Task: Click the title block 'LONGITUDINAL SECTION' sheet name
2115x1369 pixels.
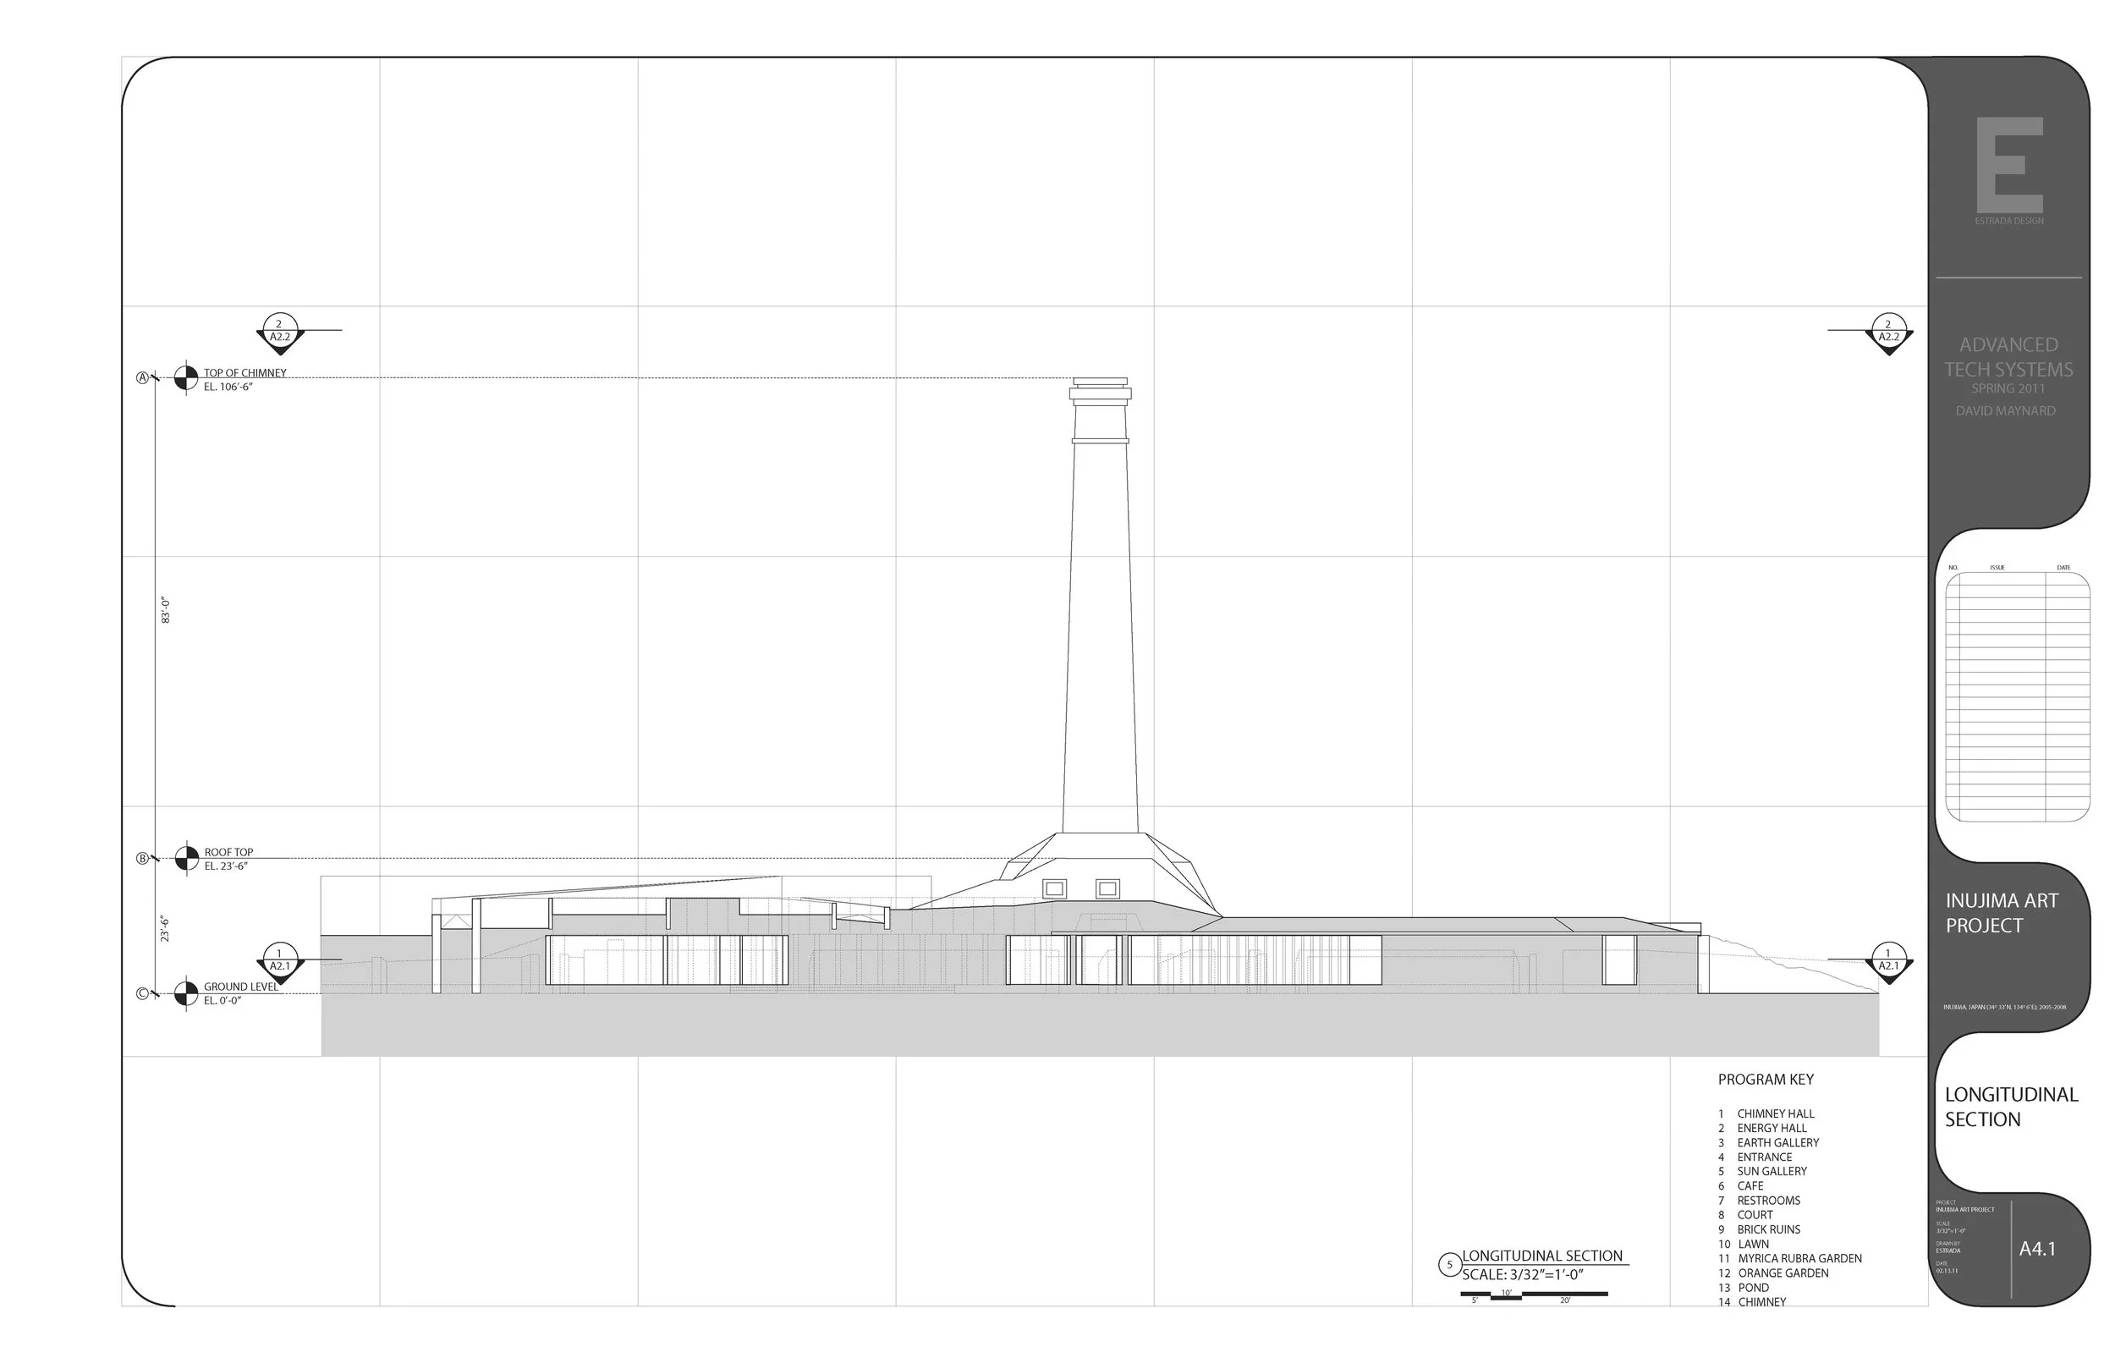Action: coord(2012,1107)
